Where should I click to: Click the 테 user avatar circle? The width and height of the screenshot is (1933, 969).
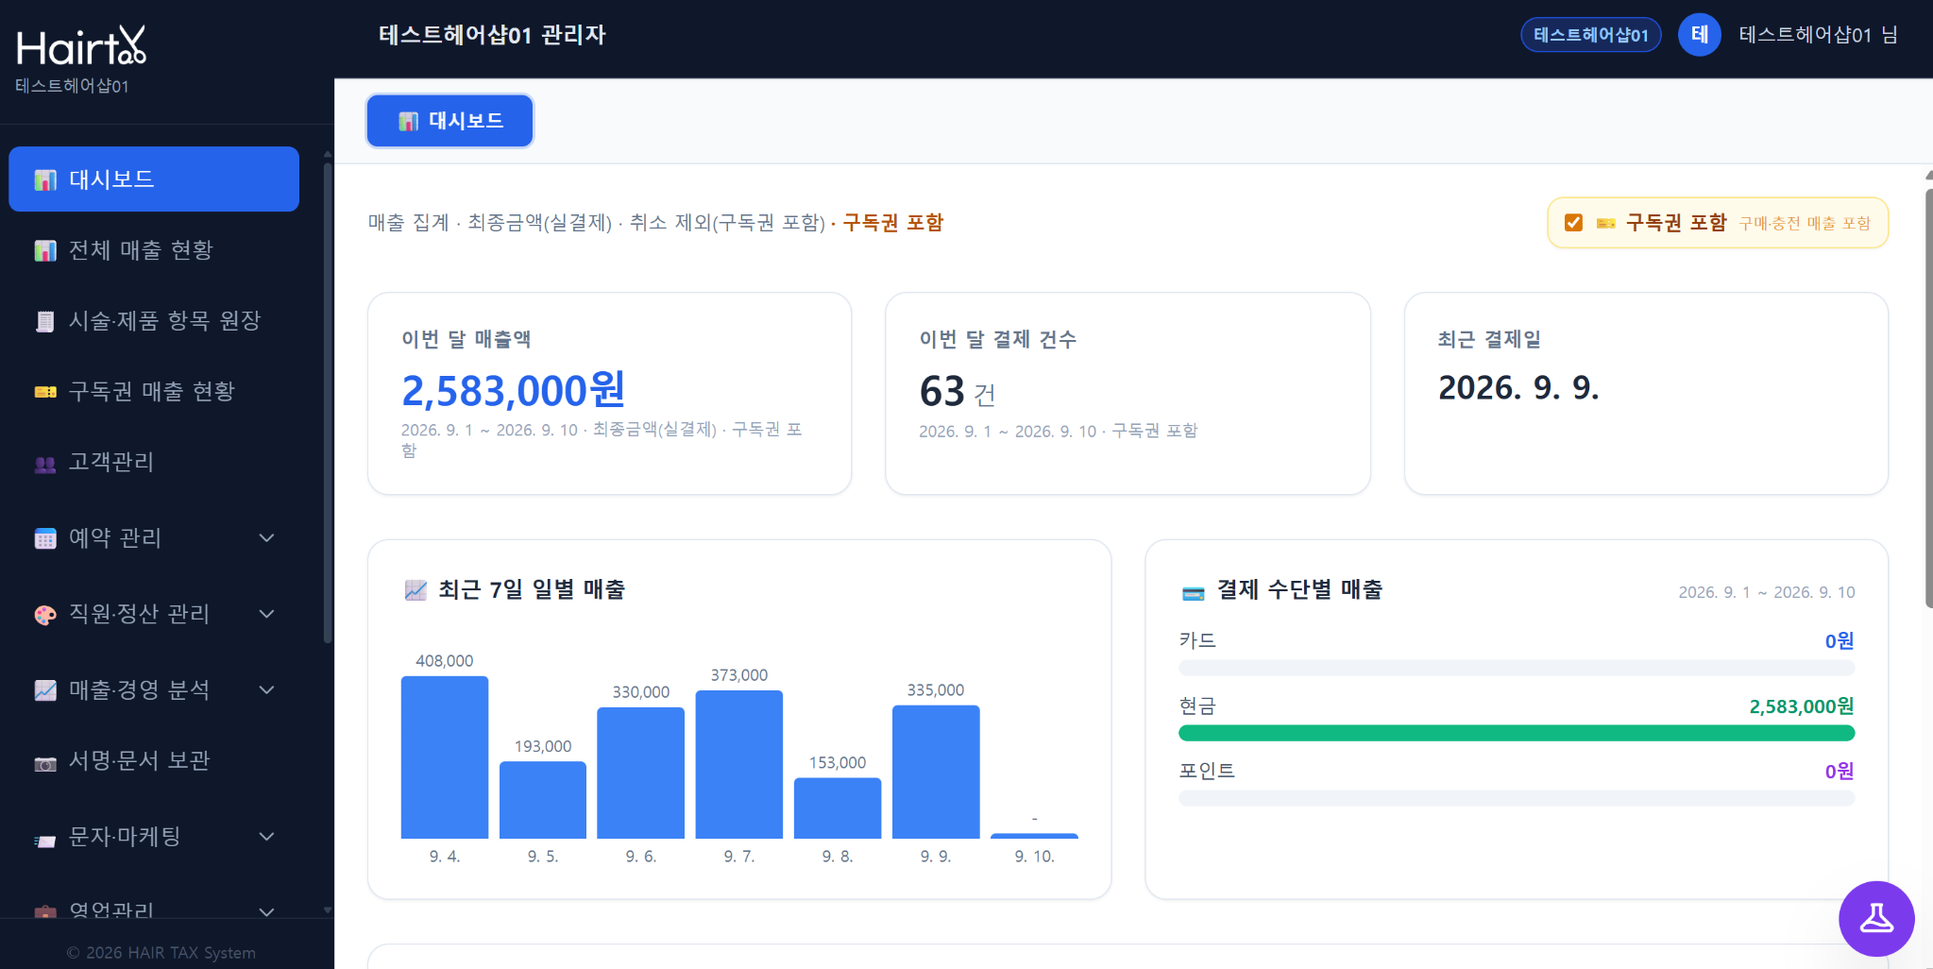(x=1699, y=35)
